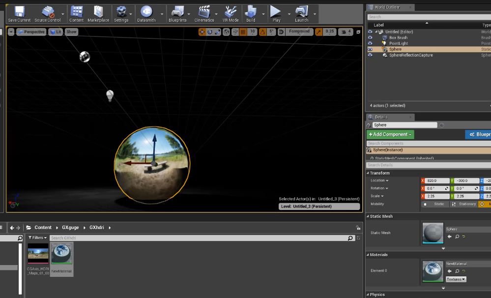The image size is (491, 298).
Task: Click the Build lighting icon
Action: (x=251, y=13)
